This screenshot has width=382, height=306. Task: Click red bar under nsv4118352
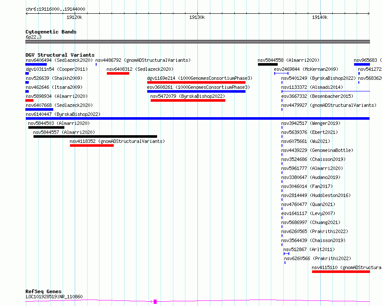point(92,145)
